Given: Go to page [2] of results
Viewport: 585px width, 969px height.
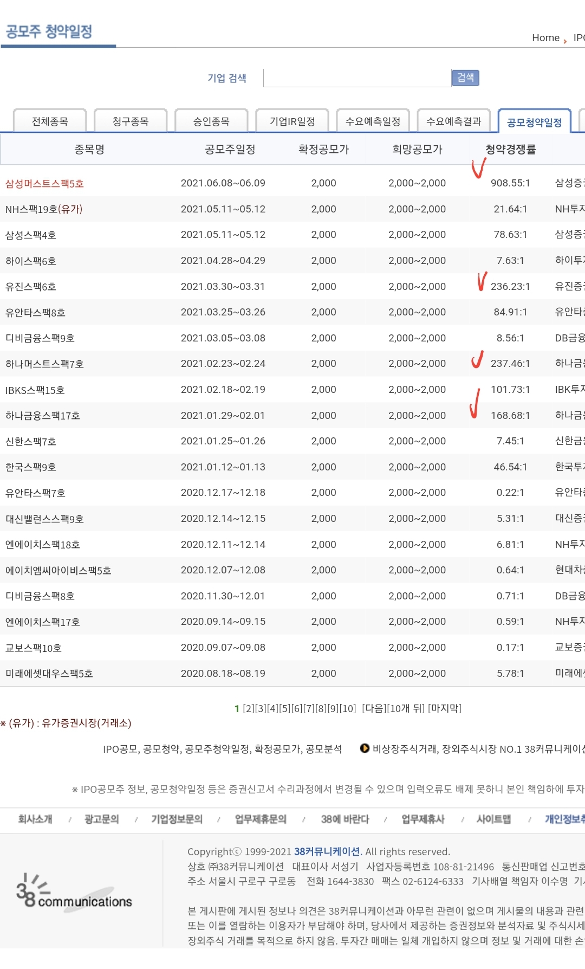Looking at the screenshot, I should 249,708.
